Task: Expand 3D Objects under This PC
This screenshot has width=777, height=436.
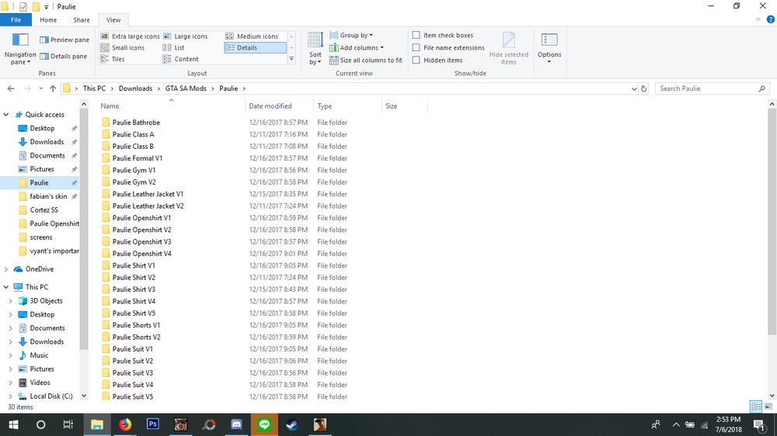Action: click(x=10, y=301)
